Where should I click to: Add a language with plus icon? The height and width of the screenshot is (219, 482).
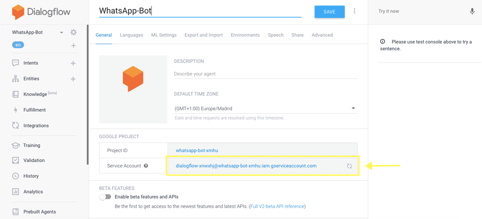tap(73, 46)
